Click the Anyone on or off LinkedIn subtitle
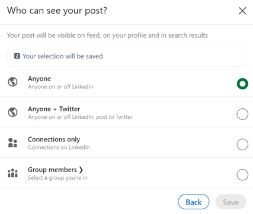Viewport: 253px width, 214px height. click(x=60, y=87)
